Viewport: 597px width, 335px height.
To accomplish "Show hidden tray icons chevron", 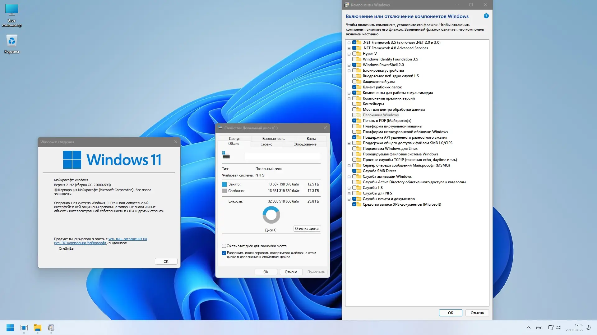I will coord(529,328).
